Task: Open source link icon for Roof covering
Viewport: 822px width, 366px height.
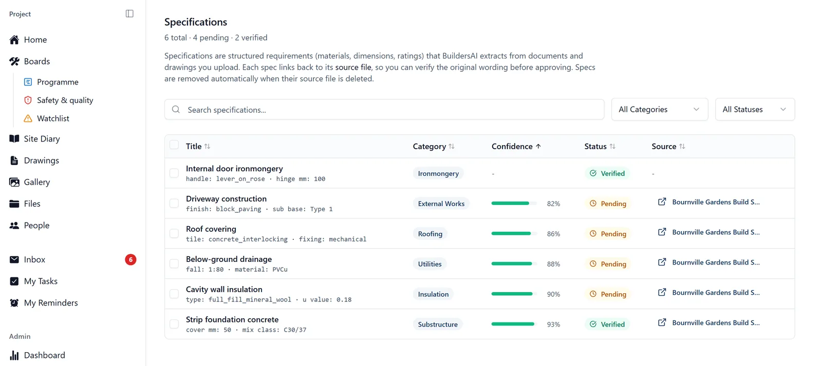Action: [x=662, y=232]
